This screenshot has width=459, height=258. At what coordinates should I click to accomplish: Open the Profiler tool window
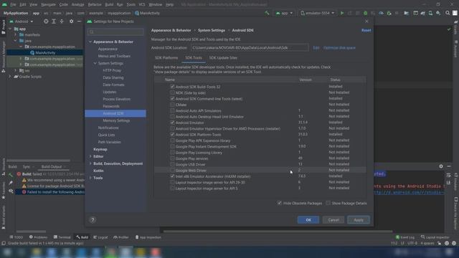(x=121, y=237)
